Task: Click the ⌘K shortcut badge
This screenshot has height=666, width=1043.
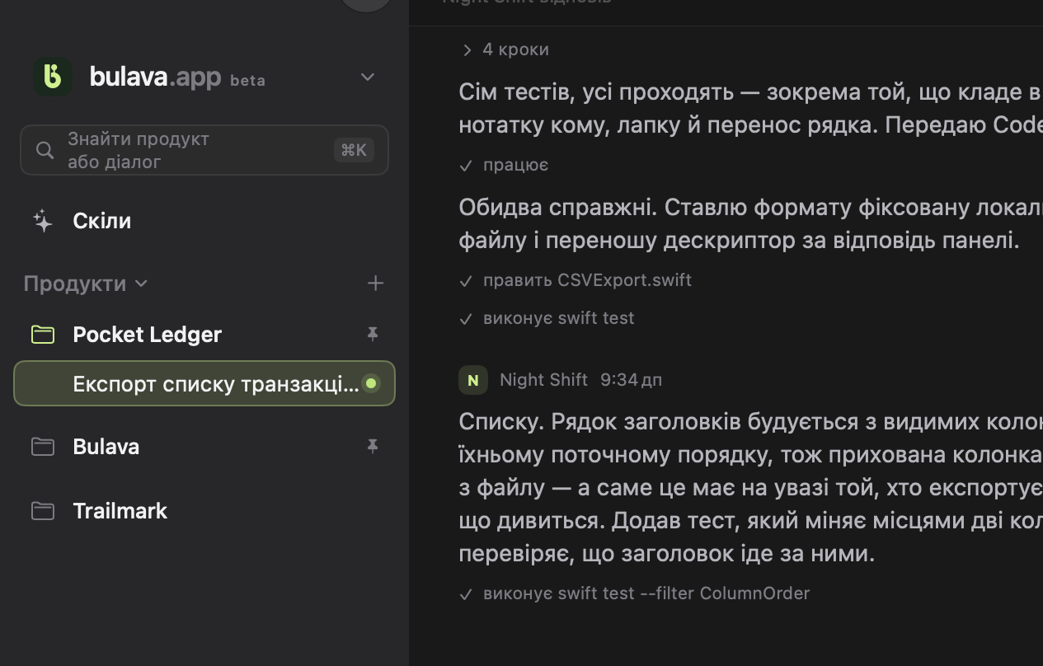Action: click(354, 150)
